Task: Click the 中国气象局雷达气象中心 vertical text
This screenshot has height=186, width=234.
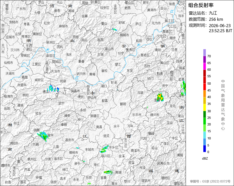Action: pos(223,105)
